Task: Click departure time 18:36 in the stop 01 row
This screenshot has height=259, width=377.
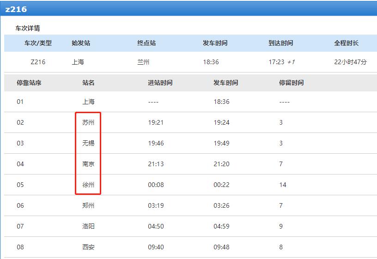Action: tap(221, 102)
